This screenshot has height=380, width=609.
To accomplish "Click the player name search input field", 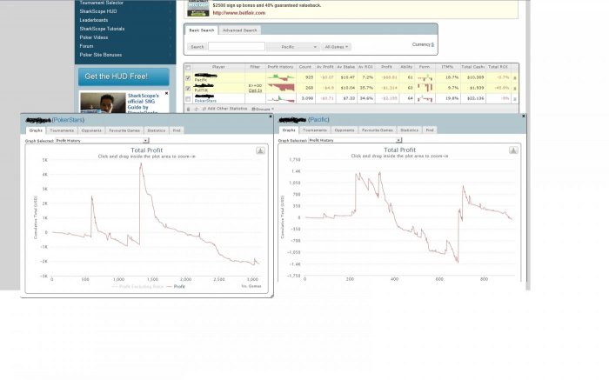I will [x=237, y=47].
